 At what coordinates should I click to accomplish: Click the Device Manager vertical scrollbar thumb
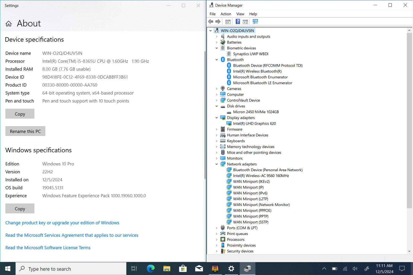coord(409,120)
